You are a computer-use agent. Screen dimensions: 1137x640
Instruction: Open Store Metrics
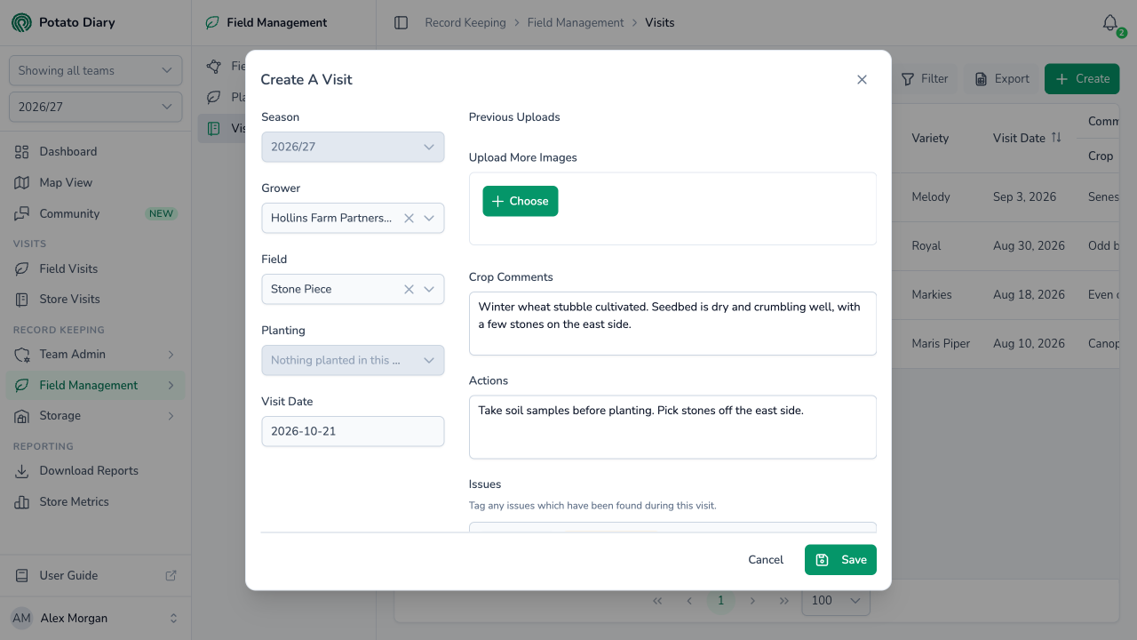pos(96,501)
